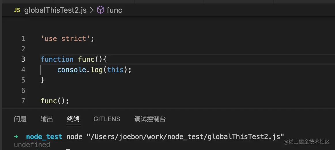
Task: Click line number 3 in the gutter
Action: pos(23,59)
